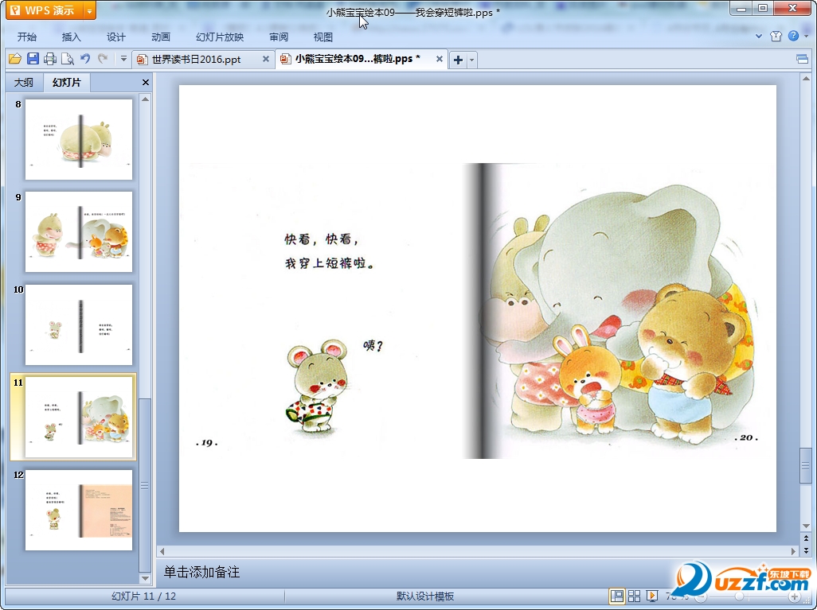Open the 视图 ribbon tab
This screenshot has width=817, height=610.
(x=323, y=37)
